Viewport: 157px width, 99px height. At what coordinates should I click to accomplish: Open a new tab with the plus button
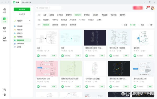pyautogui.click(x=48, y=2)
